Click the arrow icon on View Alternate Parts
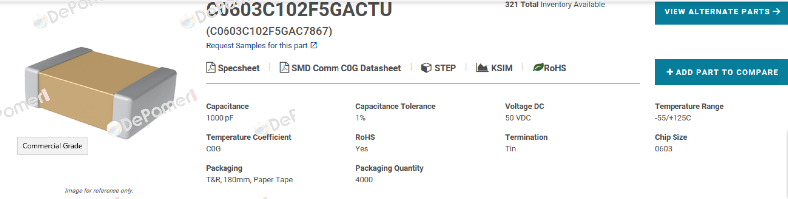Image resolution: width=788 pixels, height=199 pixels. point(776,11)
